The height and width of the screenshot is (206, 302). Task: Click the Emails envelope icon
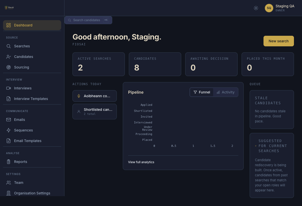coord(9,120)
